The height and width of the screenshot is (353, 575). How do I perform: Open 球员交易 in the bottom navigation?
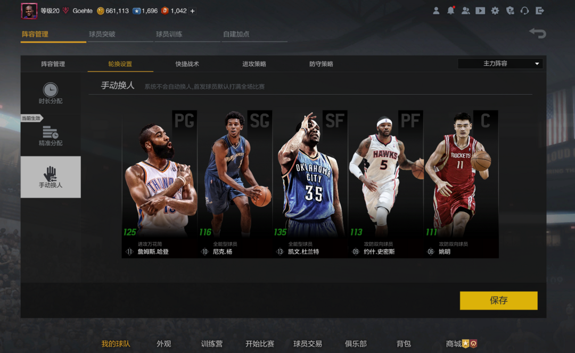pos(308,343)
